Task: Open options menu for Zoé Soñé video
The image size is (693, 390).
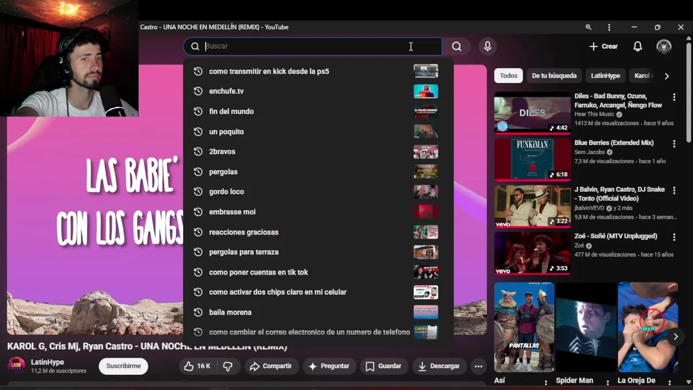Action: pyautogui.click(x=674, y=237)
